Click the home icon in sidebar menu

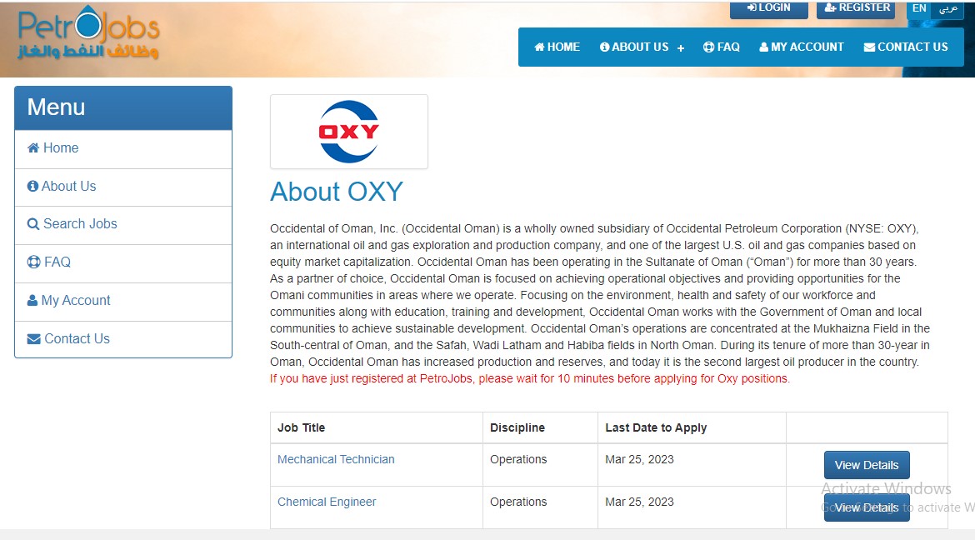coord(33,148)
